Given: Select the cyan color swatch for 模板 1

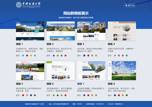Looking at the screenshot, I should click(23, 56).
